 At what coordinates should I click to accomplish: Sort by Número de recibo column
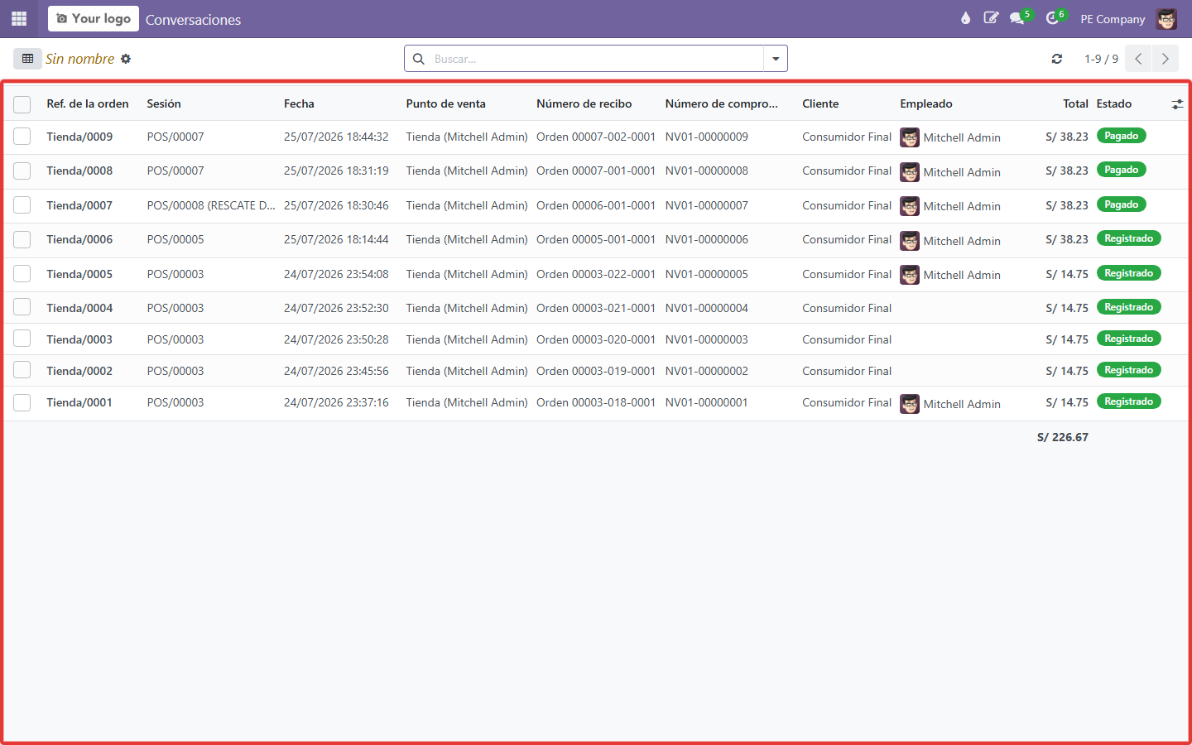(x=584, y=103)
